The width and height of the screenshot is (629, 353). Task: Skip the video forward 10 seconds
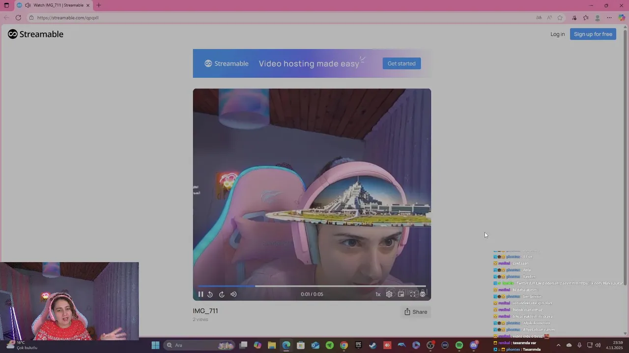222,294
